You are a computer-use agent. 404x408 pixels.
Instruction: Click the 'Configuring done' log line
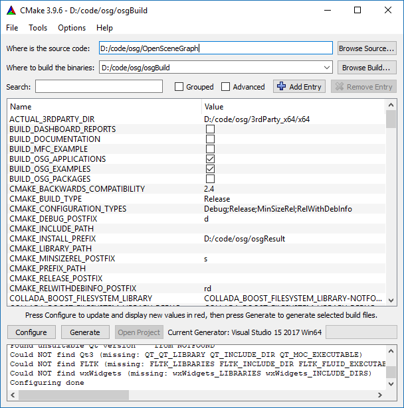click(x=47, y=383)
